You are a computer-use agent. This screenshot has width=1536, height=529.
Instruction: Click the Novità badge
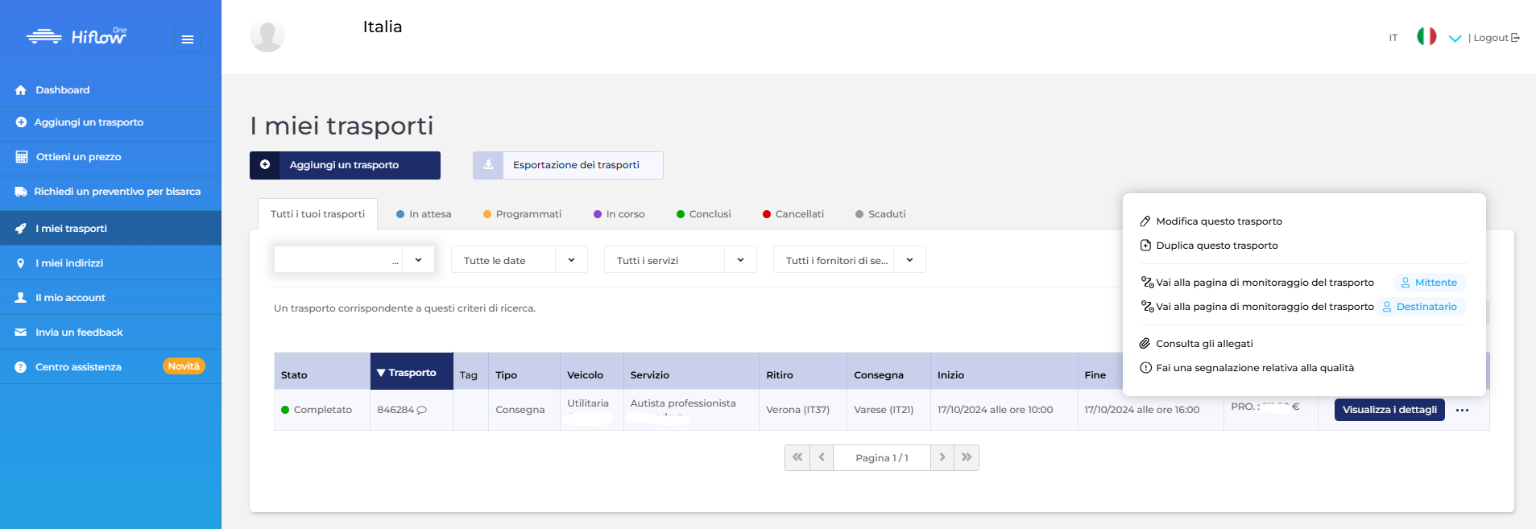[184, 366]
